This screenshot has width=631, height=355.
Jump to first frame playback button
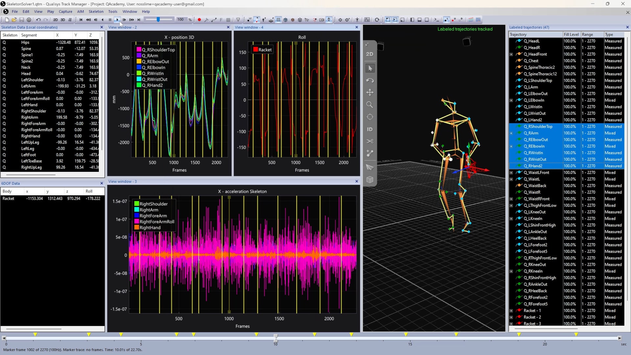(81, 20)
